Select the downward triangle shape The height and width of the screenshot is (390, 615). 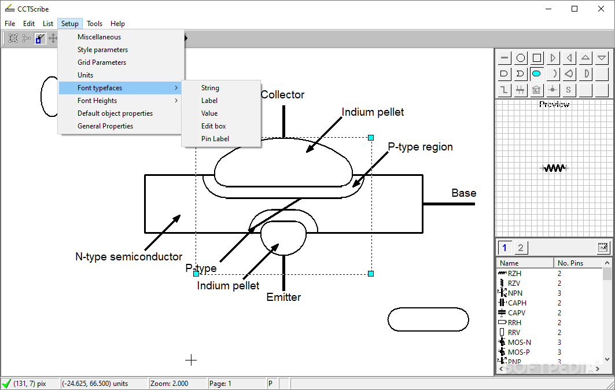602,58
